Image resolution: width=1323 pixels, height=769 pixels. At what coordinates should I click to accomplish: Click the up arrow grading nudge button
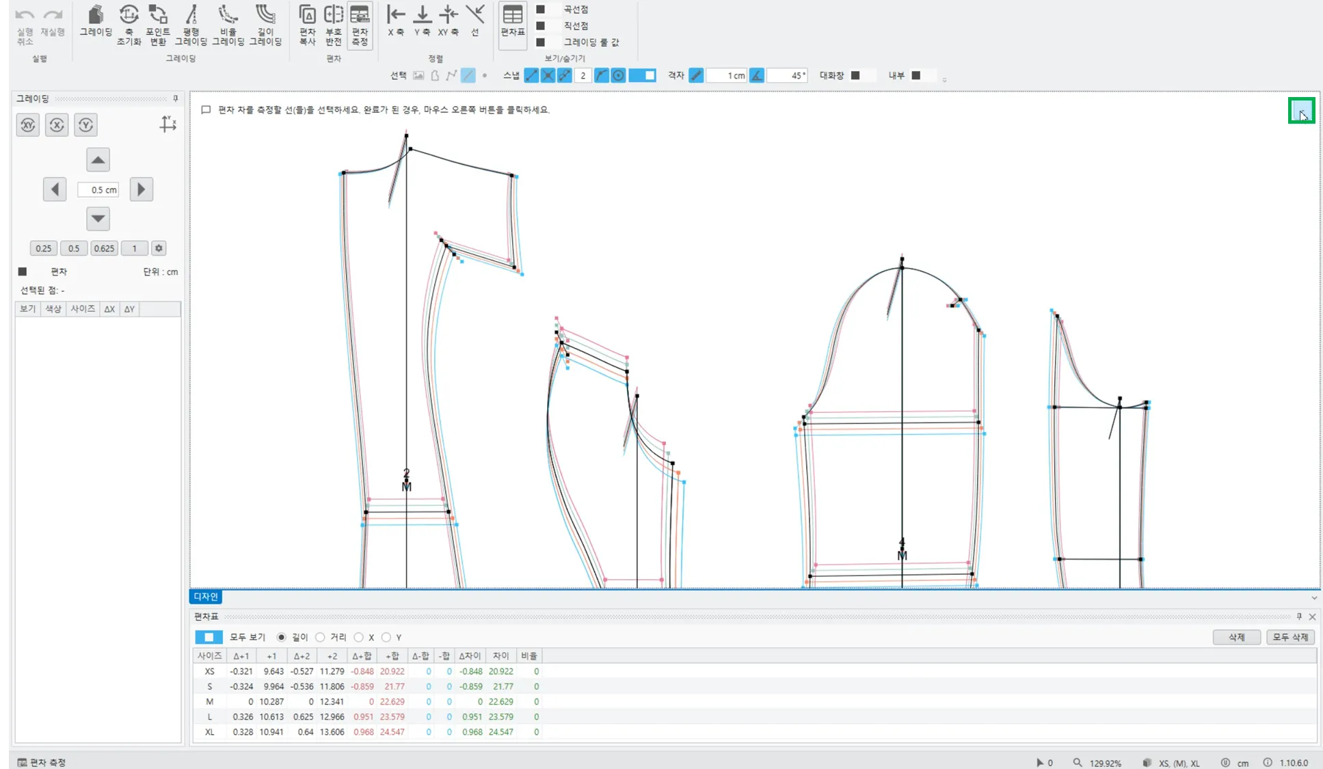(98, 161)
